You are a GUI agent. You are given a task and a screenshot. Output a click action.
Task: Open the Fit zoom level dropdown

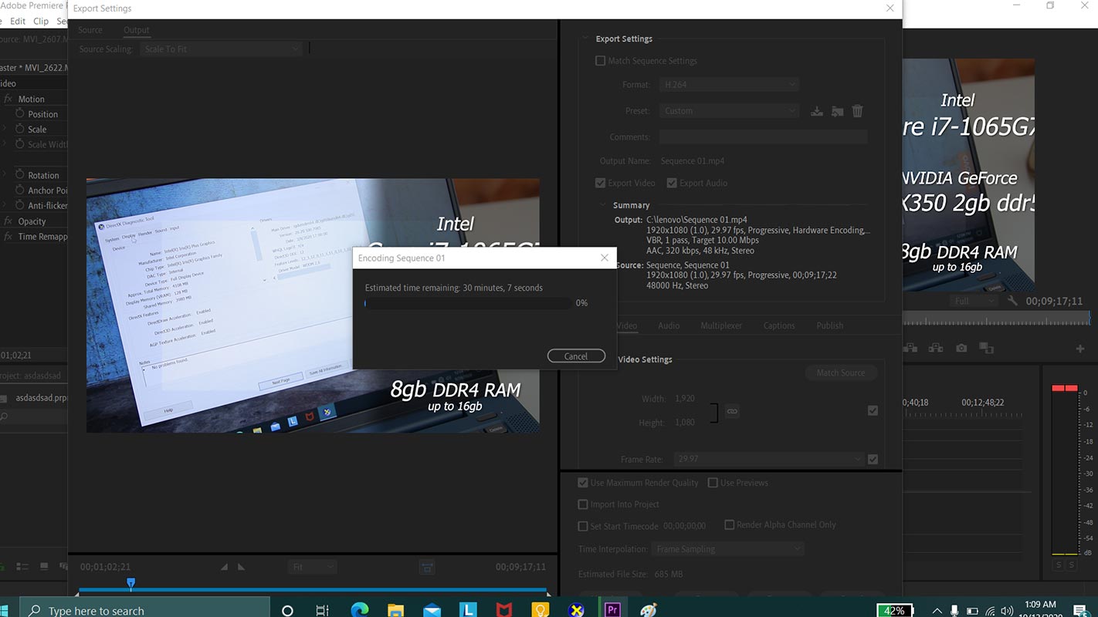coord(313,567)
